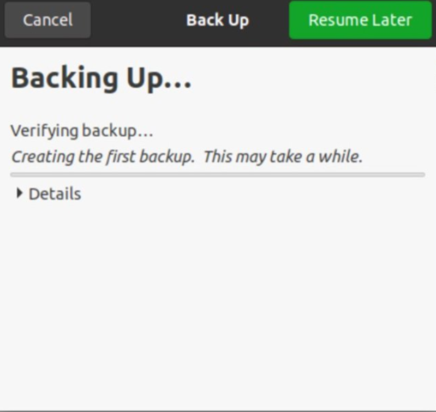Click the header bar between Cancel and Back Up
436x412 pixels.
pos(136,20)
